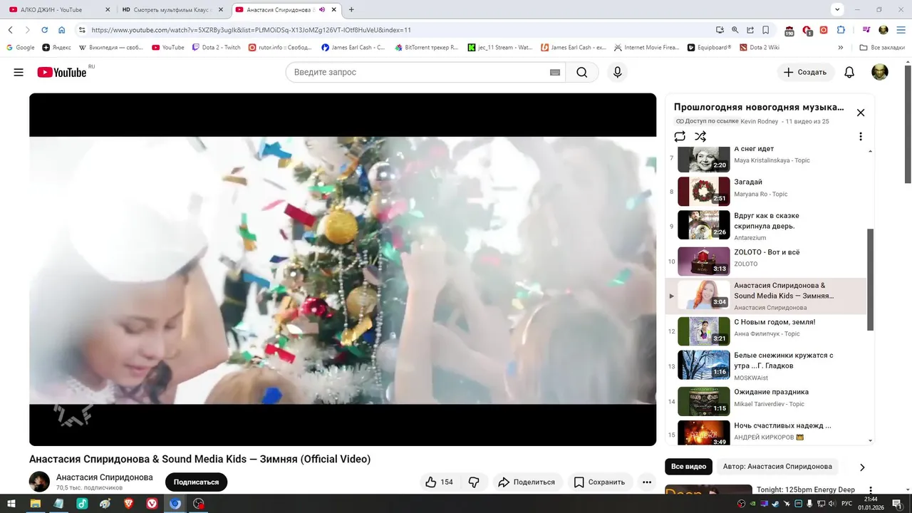Open notifications bell
This screenshot has width=912, height=513.
(x=849, y=72)
